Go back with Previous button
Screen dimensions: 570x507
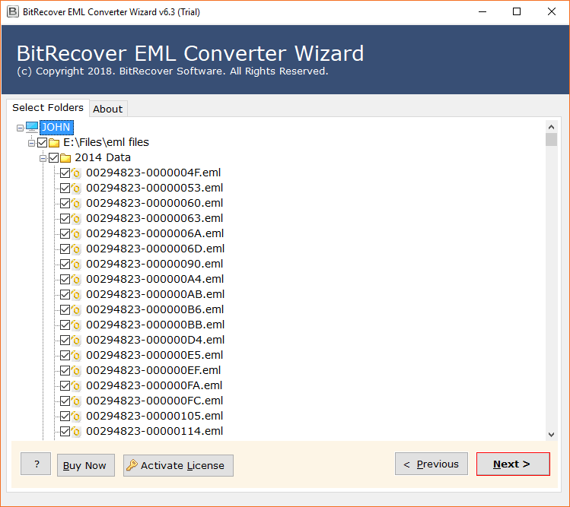point(431,464)
